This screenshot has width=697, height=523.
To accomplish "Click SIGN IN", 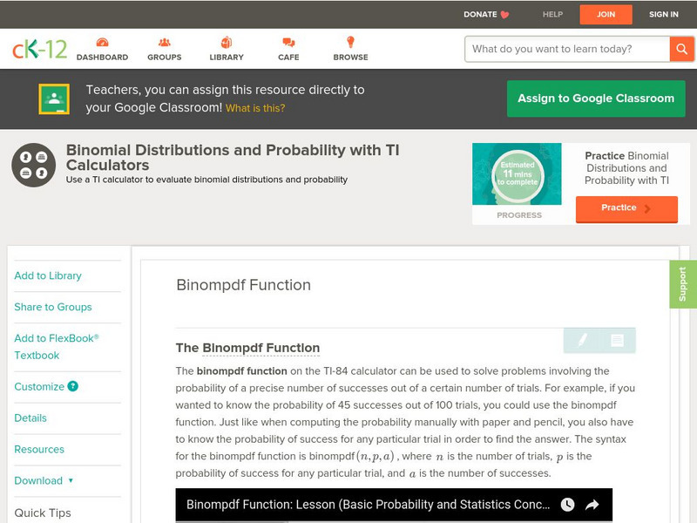I will tap(664, 14).
